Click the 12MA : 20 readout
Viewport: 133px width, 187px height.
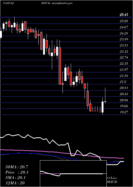(x=15, y=183)
